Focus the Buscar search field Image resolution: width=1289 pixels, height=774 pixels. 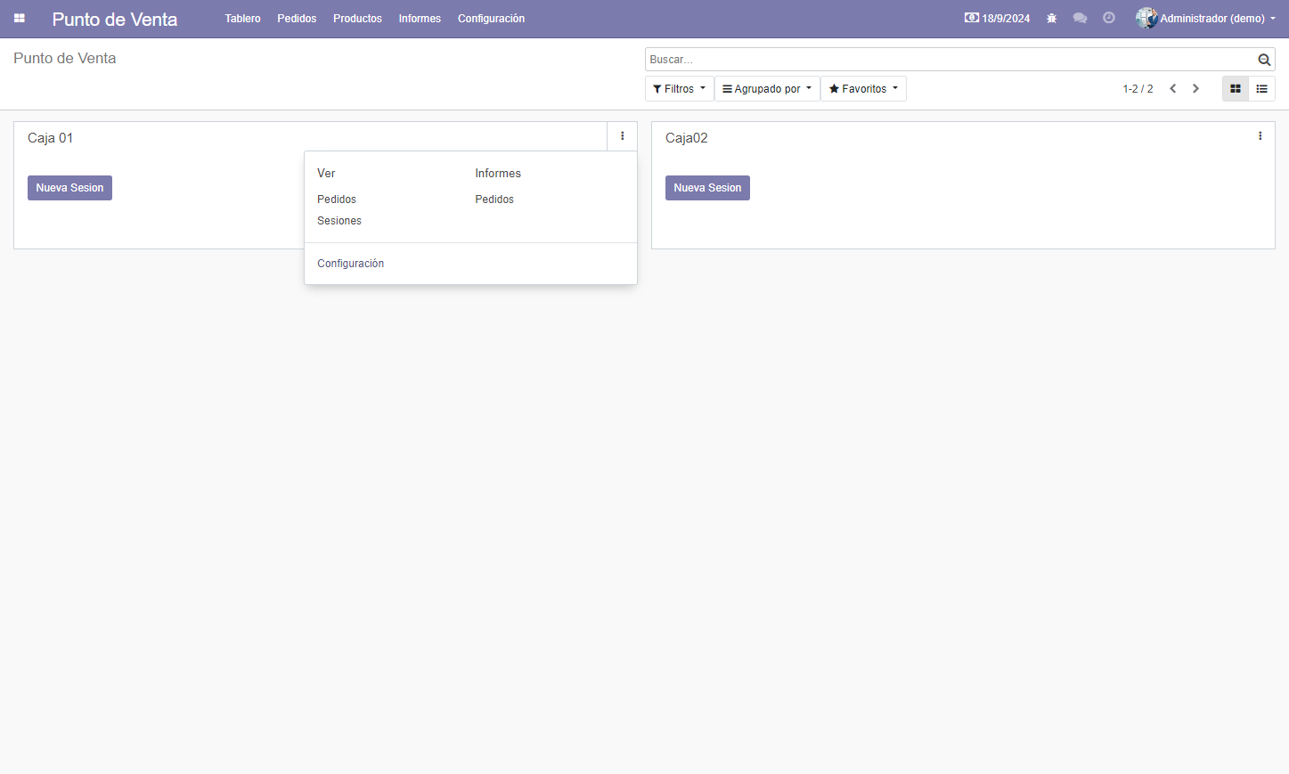(x=950, y=60)
